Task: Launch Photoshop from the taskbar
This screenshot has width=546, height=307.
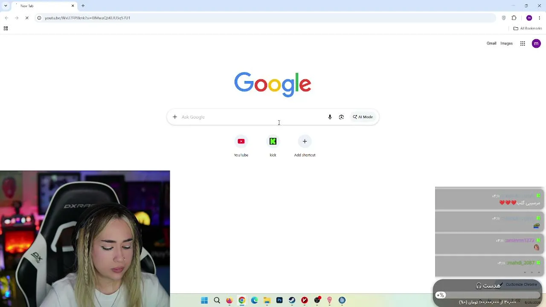Action: click(279, 300)
